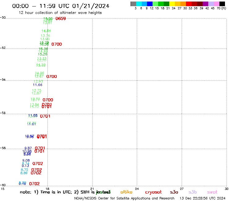
Task: Click the 8.72 wave height value
Action: (24, 170)
